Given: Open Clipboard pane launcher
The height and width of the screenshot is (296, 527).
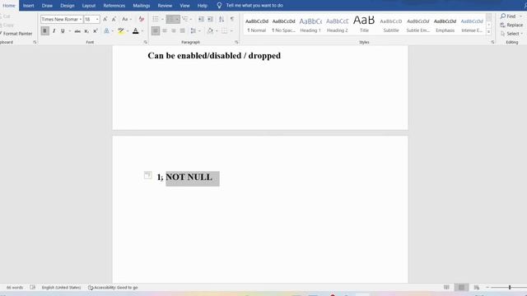Looking at the screenshot, I should (35, 42).
